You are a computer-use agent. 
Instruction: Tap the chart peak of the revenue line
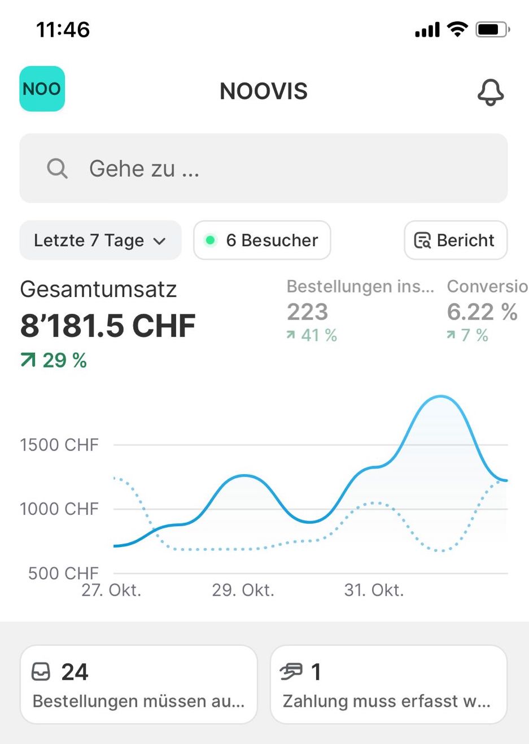click(440, 397)
